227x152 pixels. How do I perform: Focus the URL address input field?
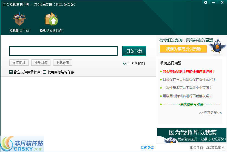(x=63, y=51)
